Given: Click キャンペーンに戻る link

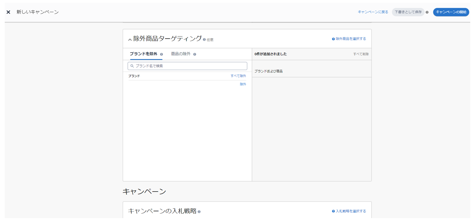Looking at the screenshot, I should [x=373, y=12].
